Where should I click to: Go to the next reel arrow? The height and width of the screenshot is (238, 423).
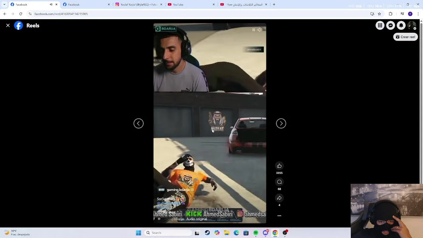pyautogui.click(x=281, y=123)
